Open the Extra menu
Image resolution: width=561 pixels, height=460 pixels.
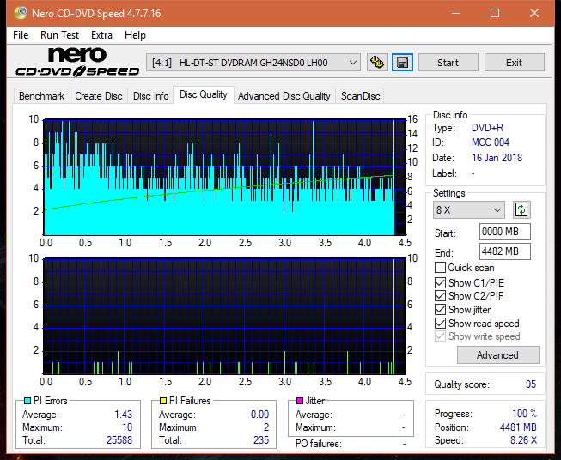click(101, 35)
